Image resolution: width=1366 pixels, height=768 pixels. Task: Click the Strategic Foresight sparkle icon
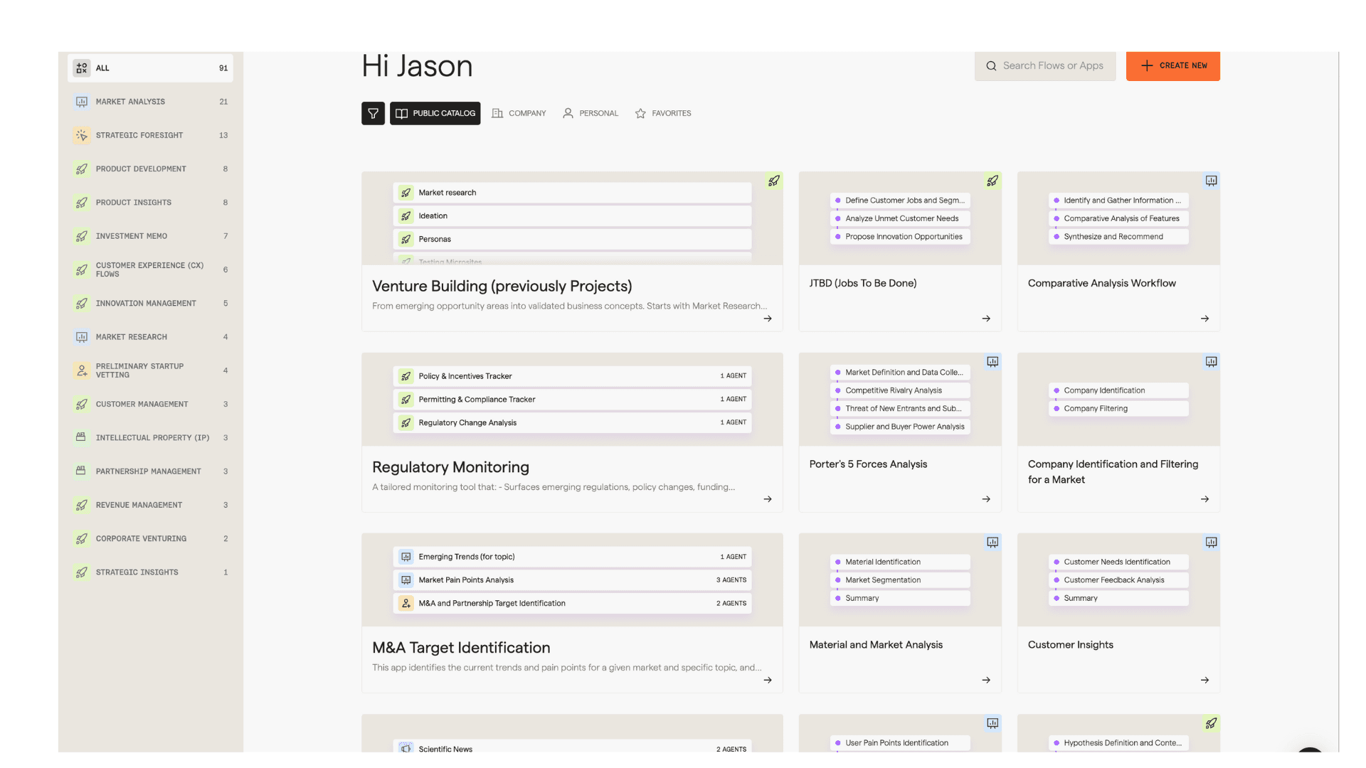point(82,135)
